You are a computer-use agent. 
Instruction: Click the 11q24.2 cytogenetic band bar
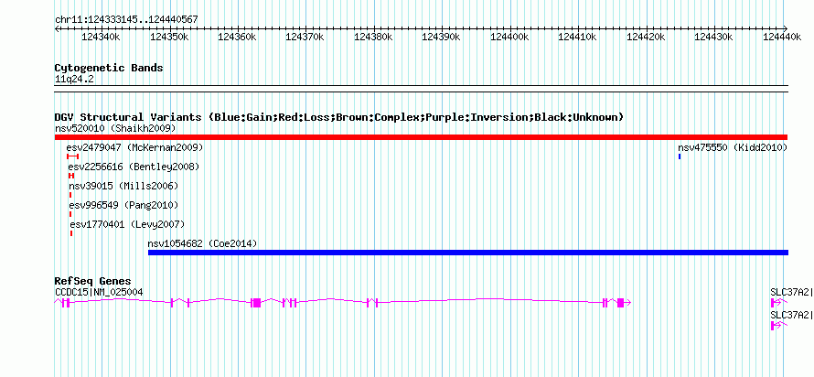(421, 89)
